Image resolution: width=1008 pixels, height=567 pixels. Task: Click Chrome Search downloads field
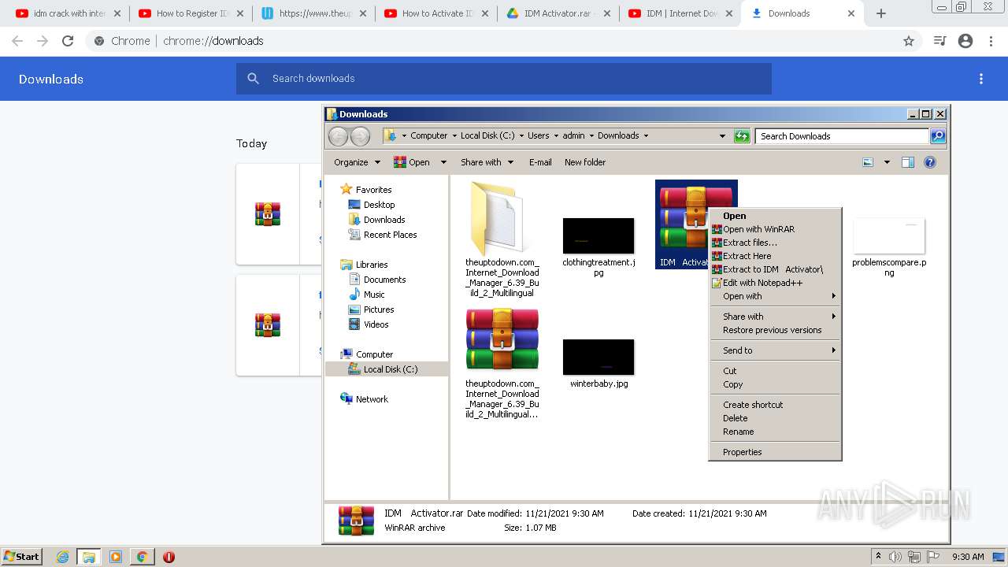coord(504,79)
